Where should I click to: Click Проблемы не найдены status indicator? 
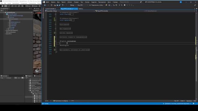pyautogui.click(x=61, y=101)
